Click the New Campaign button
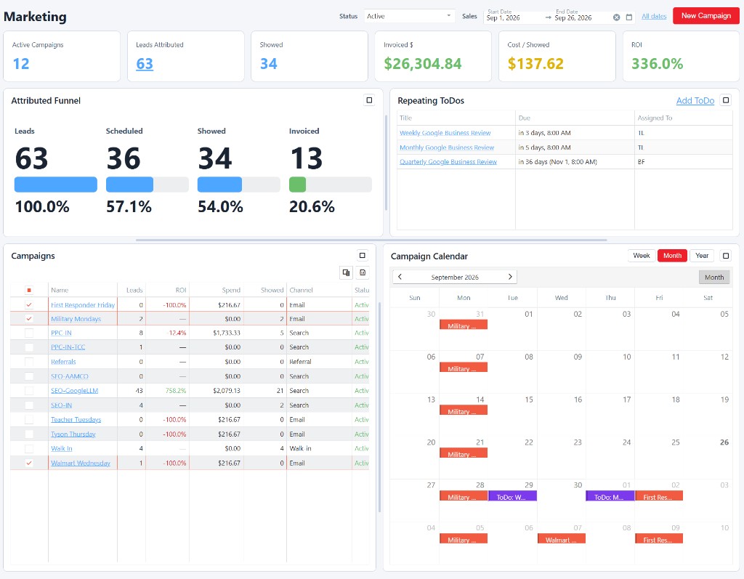 click(705, 16)
